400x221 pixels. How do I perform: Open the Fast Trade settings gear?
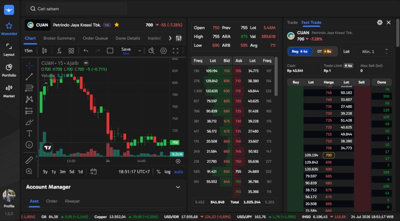[x=380, y=22]
